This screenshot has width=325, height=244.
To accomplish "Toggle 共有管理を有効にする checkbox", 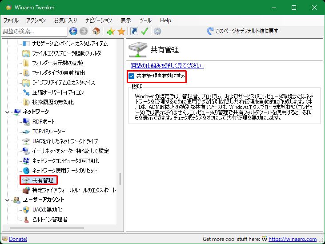I will point(132,76).
